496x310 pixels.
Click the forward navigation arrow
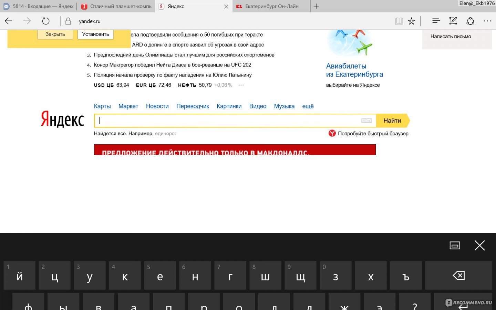click(27, 21)
